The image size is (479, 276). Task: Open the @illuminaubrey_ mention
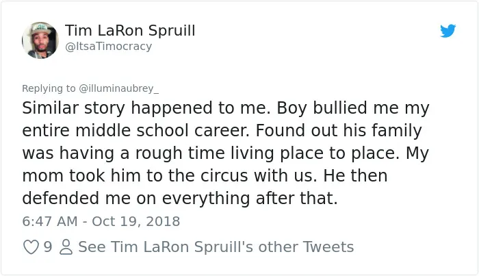point(119,88)
